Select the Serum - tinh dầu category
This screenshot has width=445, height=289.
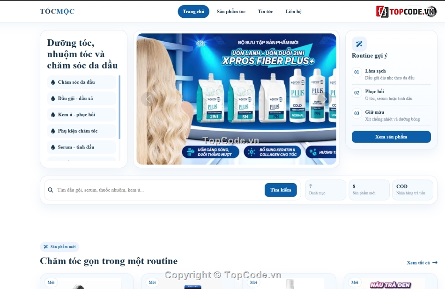point(82,147)
